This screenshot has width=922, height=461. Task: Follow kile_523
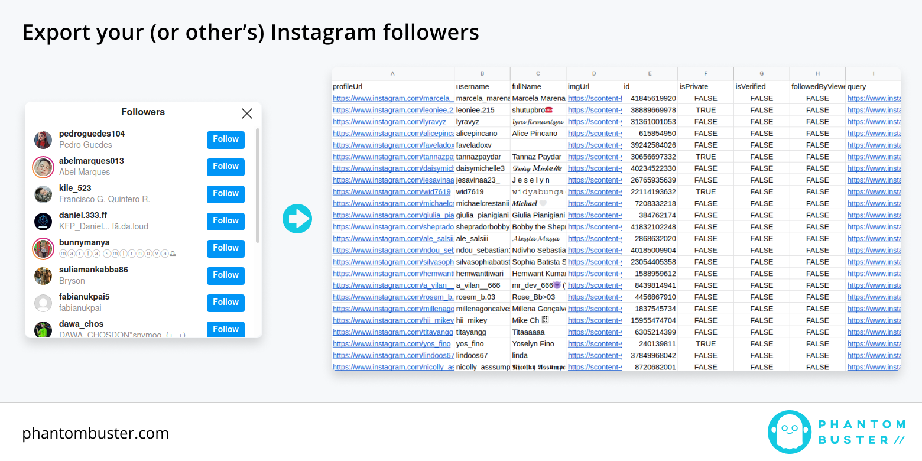(226, 194)
